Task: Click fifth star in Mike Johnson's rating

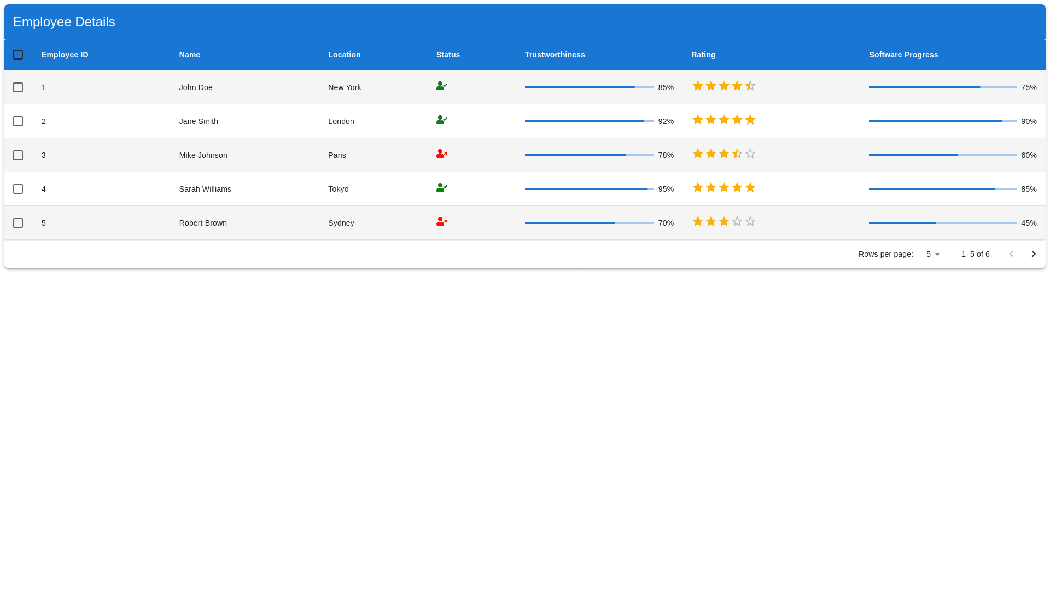Action: tap(750, 154)
